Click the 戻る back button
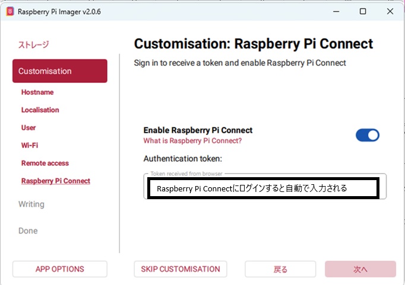Viewport: 405px width, 285px height. click(280, 269)
